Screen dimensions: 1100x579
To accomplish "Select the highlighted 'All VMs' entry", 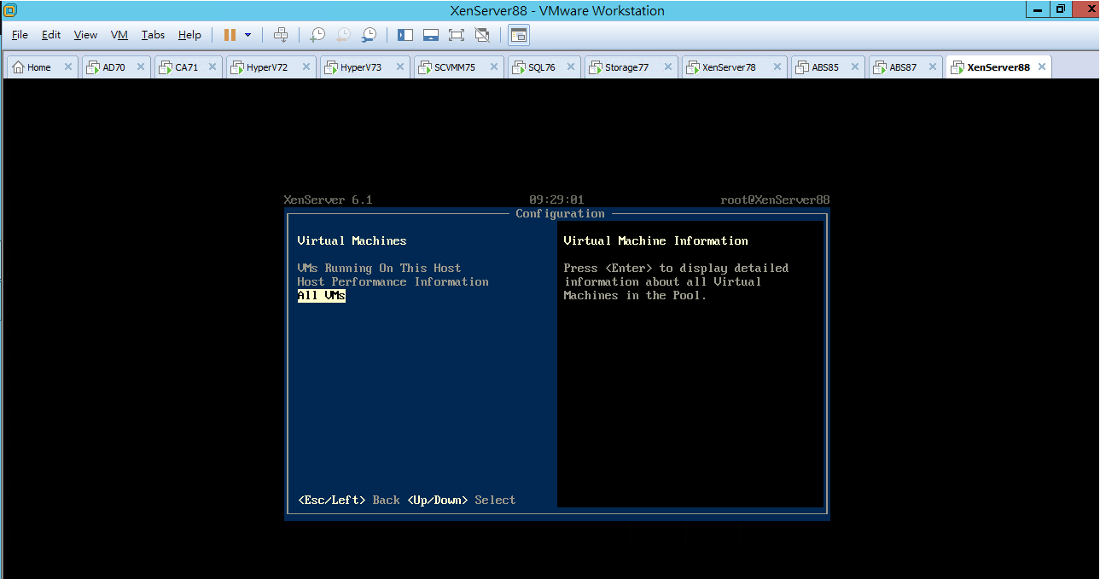I will (321, 295).
